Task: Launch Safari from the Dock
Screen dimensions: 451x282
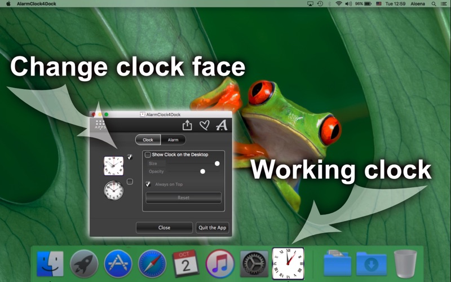Action: 152,263
